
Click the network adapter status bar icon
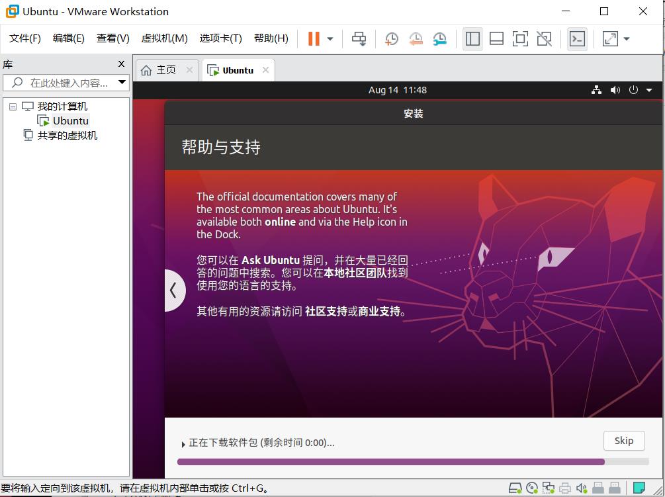549,488
